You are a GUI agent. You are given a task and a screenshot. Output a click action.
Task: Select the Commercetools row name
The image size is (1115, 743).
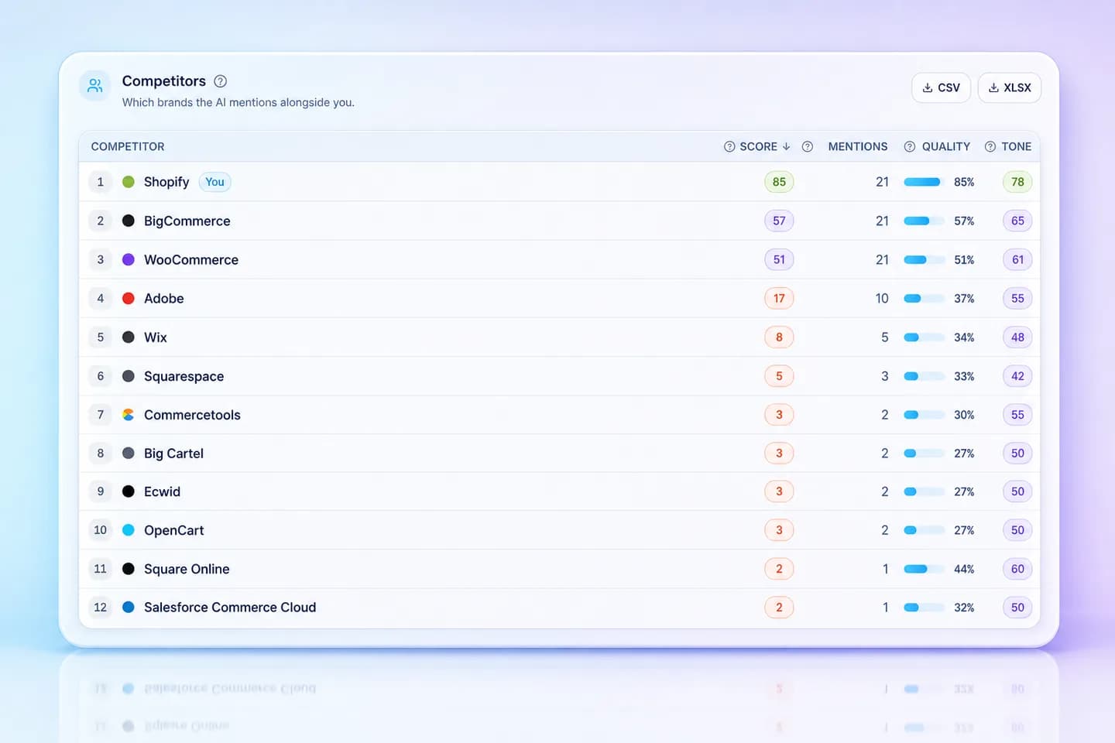tap(192, 415)
